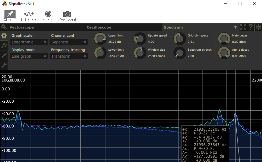Click the Aux 1 decay 0.00 dB/s value
The image size is (262, 162).
click(x=239, y=56)
